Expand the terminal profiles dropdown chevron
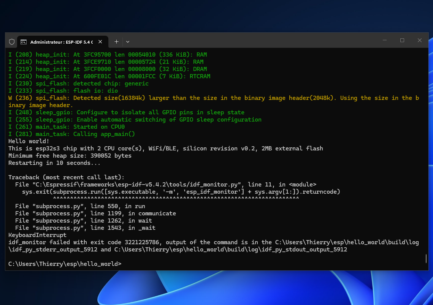 [128, 42]
